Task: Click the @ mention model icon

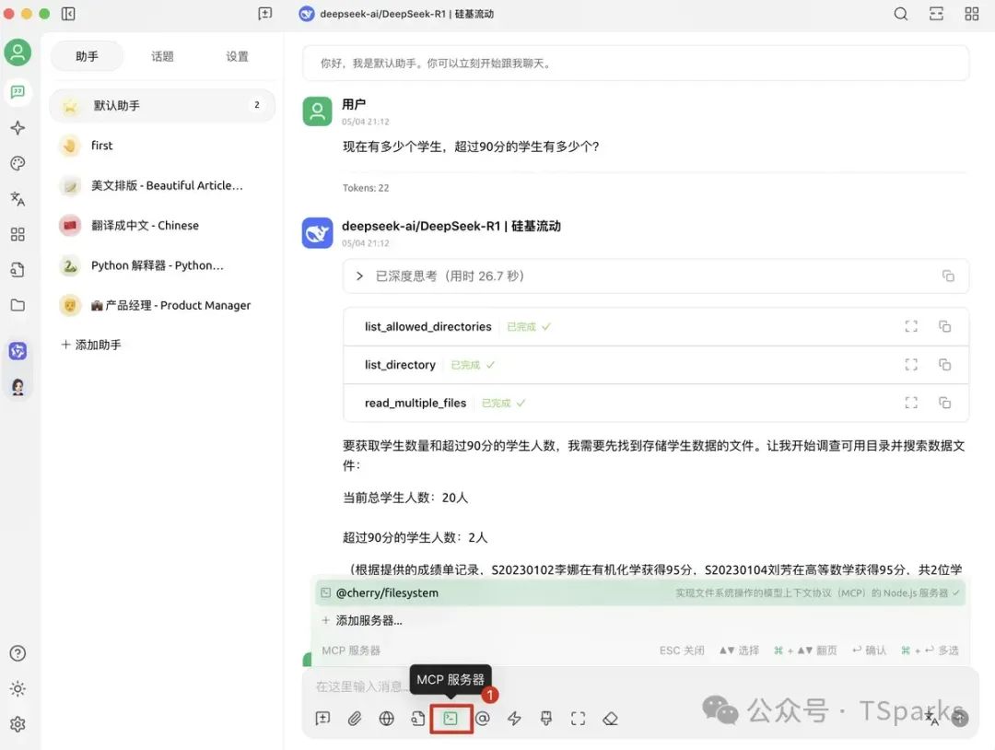Action: point(483,718)
